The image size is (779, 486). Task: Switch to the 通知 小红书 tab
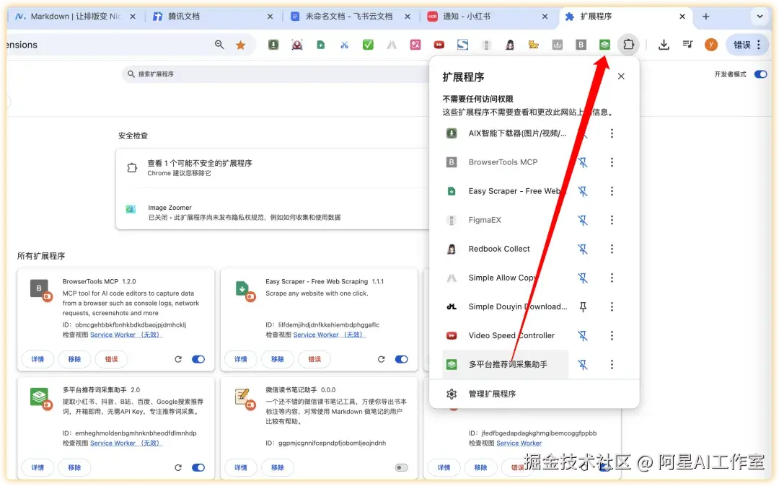[488, 17]
